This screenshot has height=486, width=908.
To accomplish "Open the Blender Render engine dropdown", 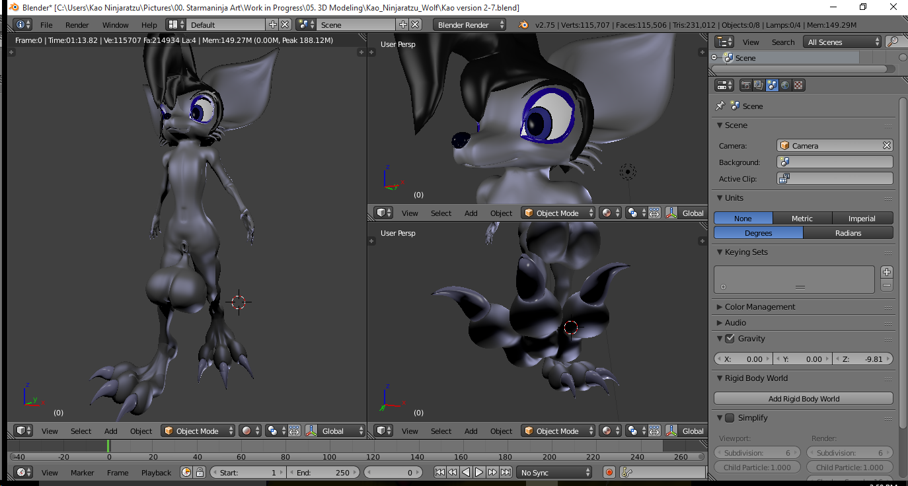I will 470,24.
